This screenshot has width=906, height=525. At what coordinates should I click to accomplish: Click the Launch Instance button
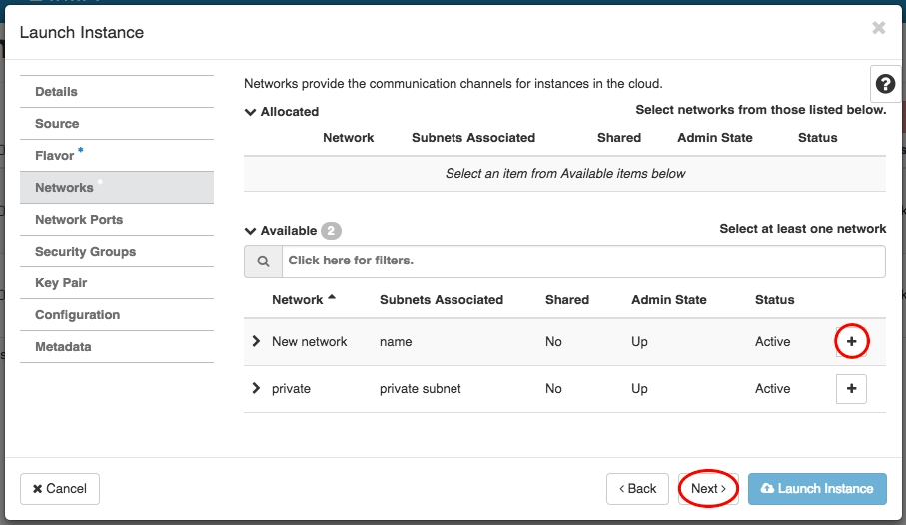click(817, 489)
